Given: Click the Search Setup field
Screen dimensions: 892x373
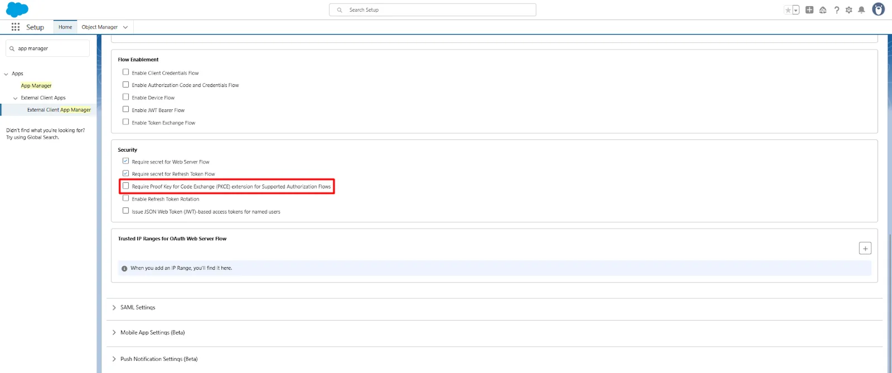Looking at the screenshot, I should point(433,10).
